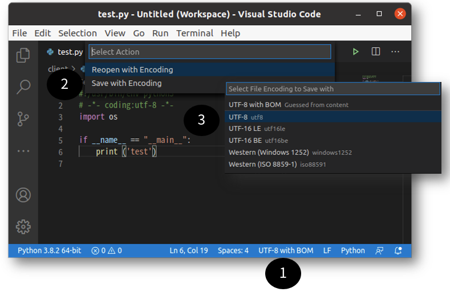Open the View menu

pos(115,33)
